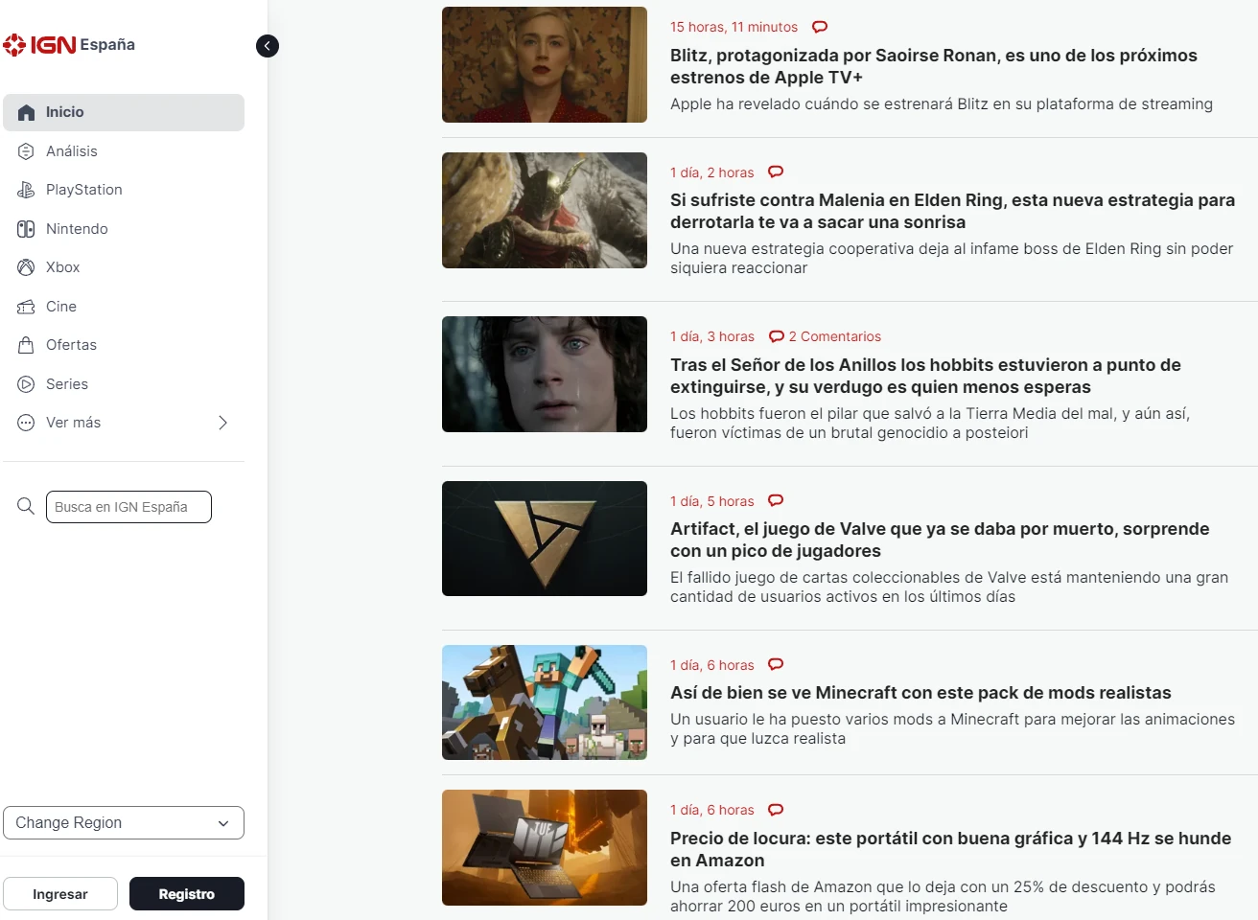Click the Saoirse Ronan Blitz thumbnail

click(545, 64)
